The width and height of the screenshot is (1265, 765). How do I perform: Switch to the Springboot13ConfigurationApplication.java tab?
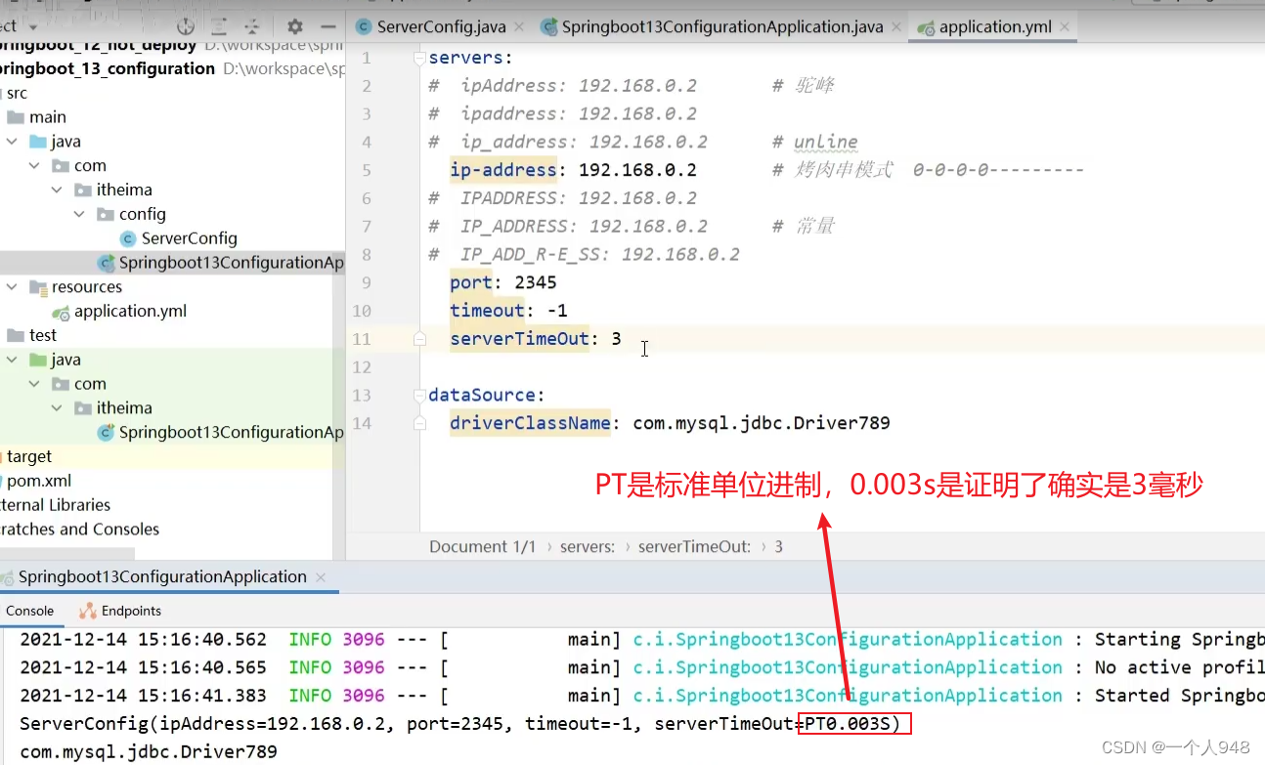[x=720, y=27]
